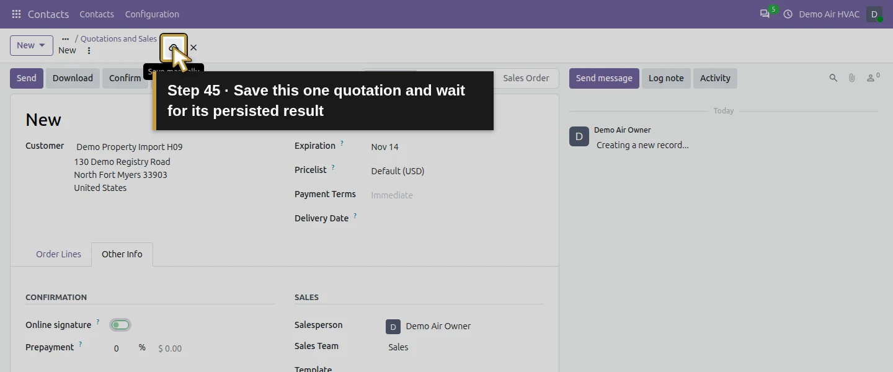Image resolution: width=893 pixels, height=372 pixels.
Task: Click the Delivery Date field
Action: [x=457, y=218]
